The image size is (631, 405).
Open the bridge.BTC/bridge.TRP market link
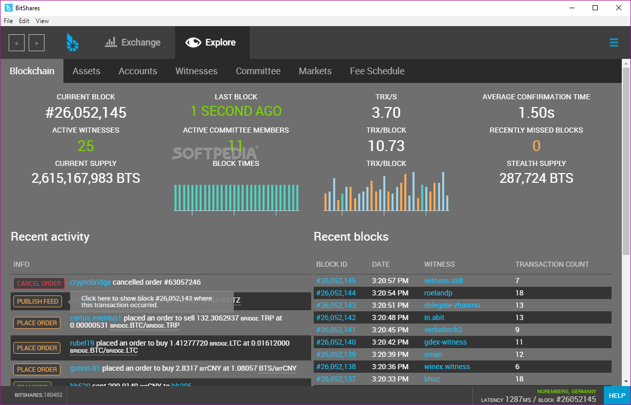pyautogui.click(x=145, y=326)
